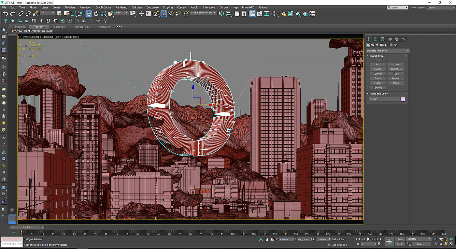Activate the Select and Rotate tool
This screenshot has width=456, height=249.
(x=96, y=14)
